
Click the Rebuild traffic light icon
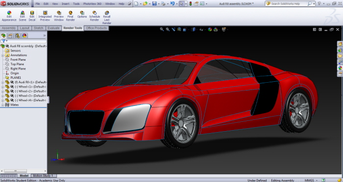coord(191,4)
